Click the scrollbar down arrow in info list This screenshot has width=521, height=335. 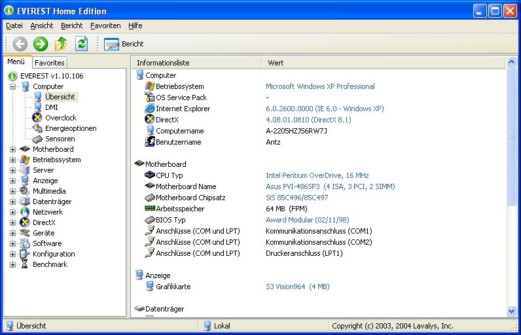[511, 311]
